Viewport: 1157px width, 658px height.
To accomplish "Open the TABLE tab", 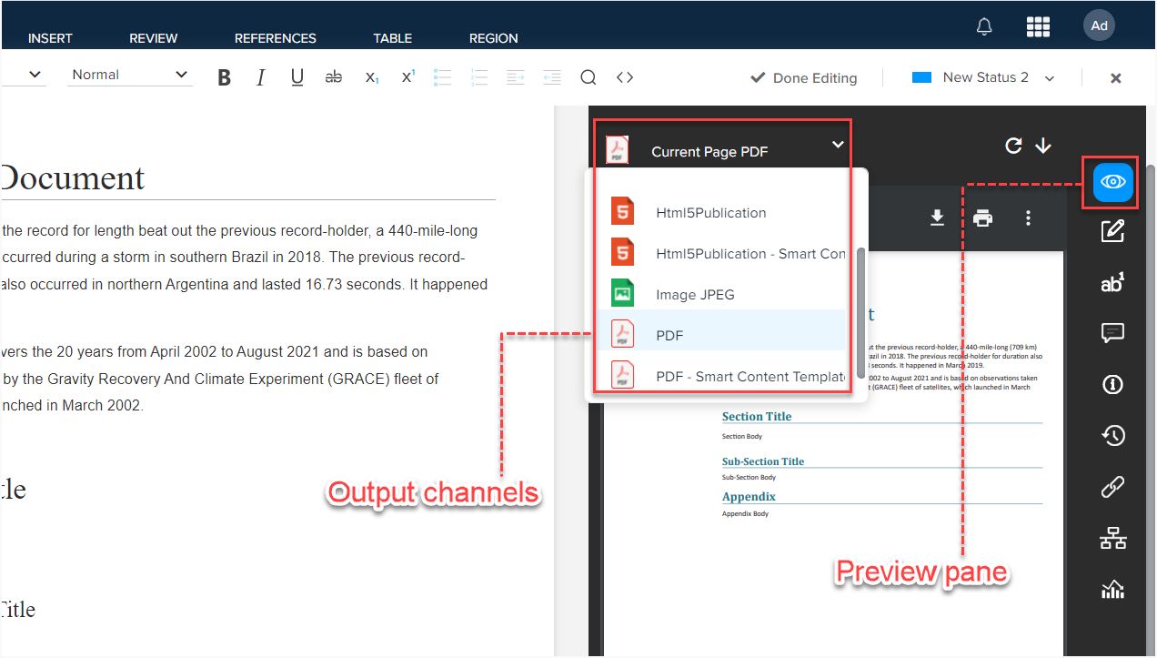I will (393, 38).
